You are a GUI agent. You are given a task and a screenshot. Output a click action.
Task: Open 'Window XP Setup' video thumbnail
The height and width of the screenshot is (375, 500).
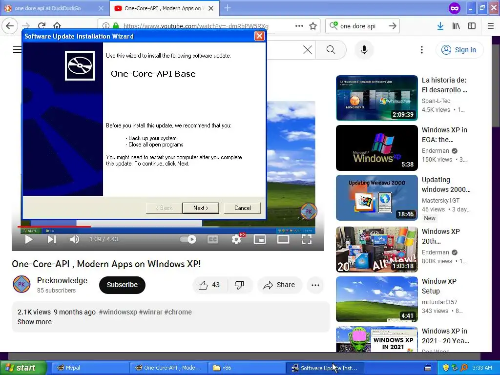(x=376, y=299)
